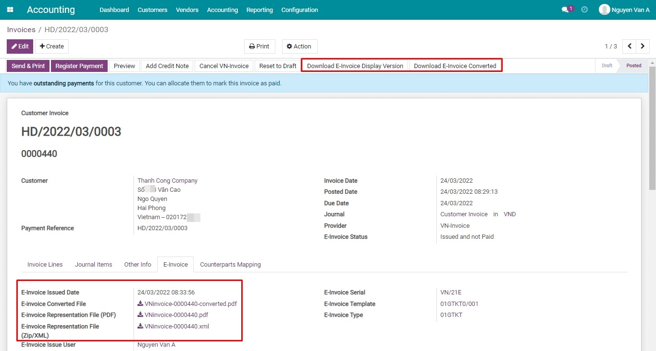Open the Nguyen Van A user menu

click(623, 9)
